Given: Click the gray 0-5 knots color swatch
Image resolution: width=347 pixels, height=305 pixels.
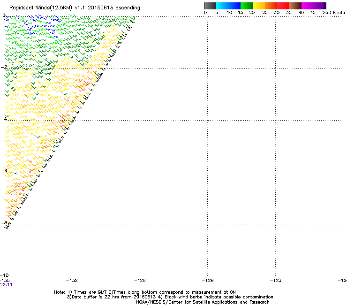Looking at the screenshot, I should tap(210, 6).
